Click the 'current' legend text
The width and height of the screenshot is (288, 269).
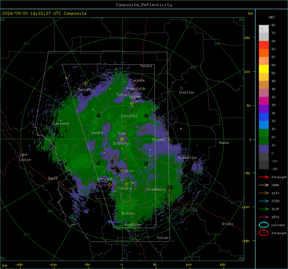(x=278, y=225)
